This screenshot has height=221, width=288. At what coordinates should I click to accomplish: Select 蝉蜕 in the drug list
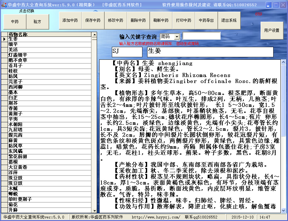(49, 194)
